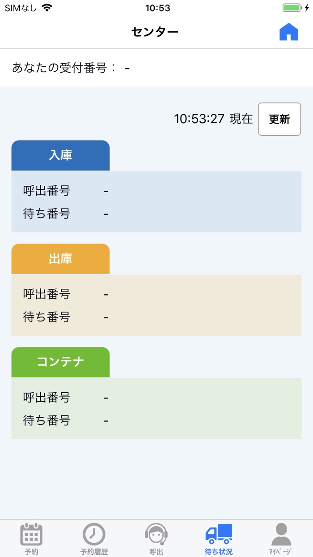This screenshot has height=557, width=313.
Task: Tap the 呼出 headset operator icon
Action: [x=156, y=535]
